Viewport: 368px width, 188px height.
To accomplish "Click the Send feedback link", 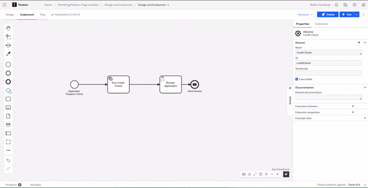I will coord(280,169).
